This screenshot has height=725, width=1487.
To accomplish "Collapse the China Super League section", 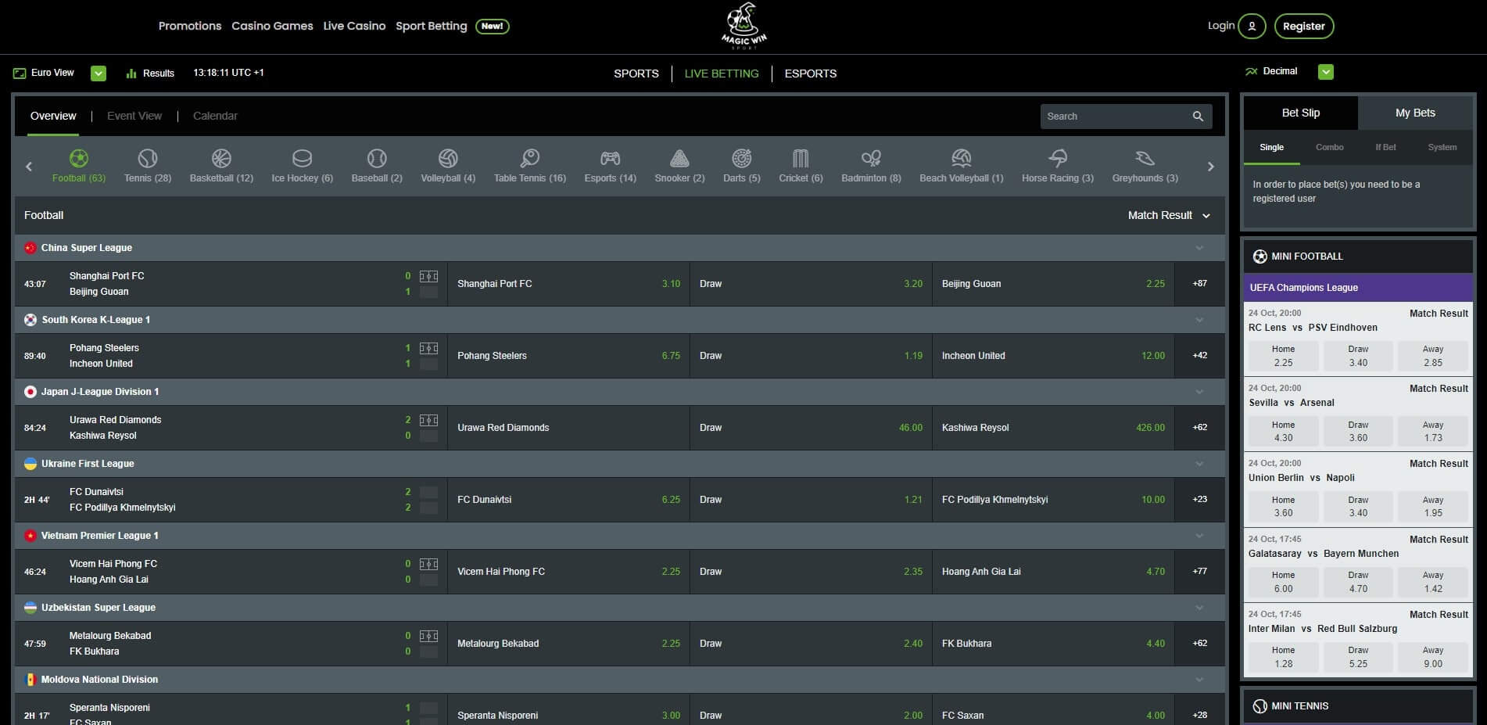I will click(1199, 247).
